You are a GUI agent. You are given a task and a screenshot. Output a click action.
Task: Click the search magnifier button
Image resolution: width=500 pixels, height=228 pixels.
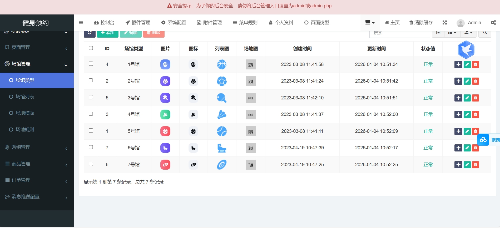pyautogui.click(x=484, y=33)
